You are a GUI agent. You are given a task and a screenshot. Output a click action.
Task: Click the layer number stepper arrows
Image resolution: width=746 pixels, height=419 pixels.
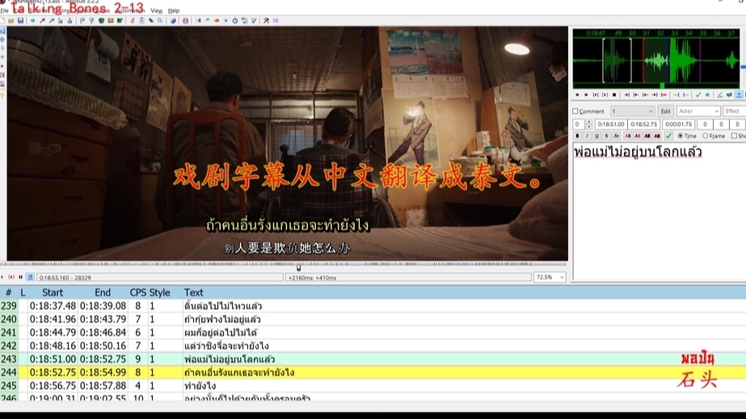point(589,124)
